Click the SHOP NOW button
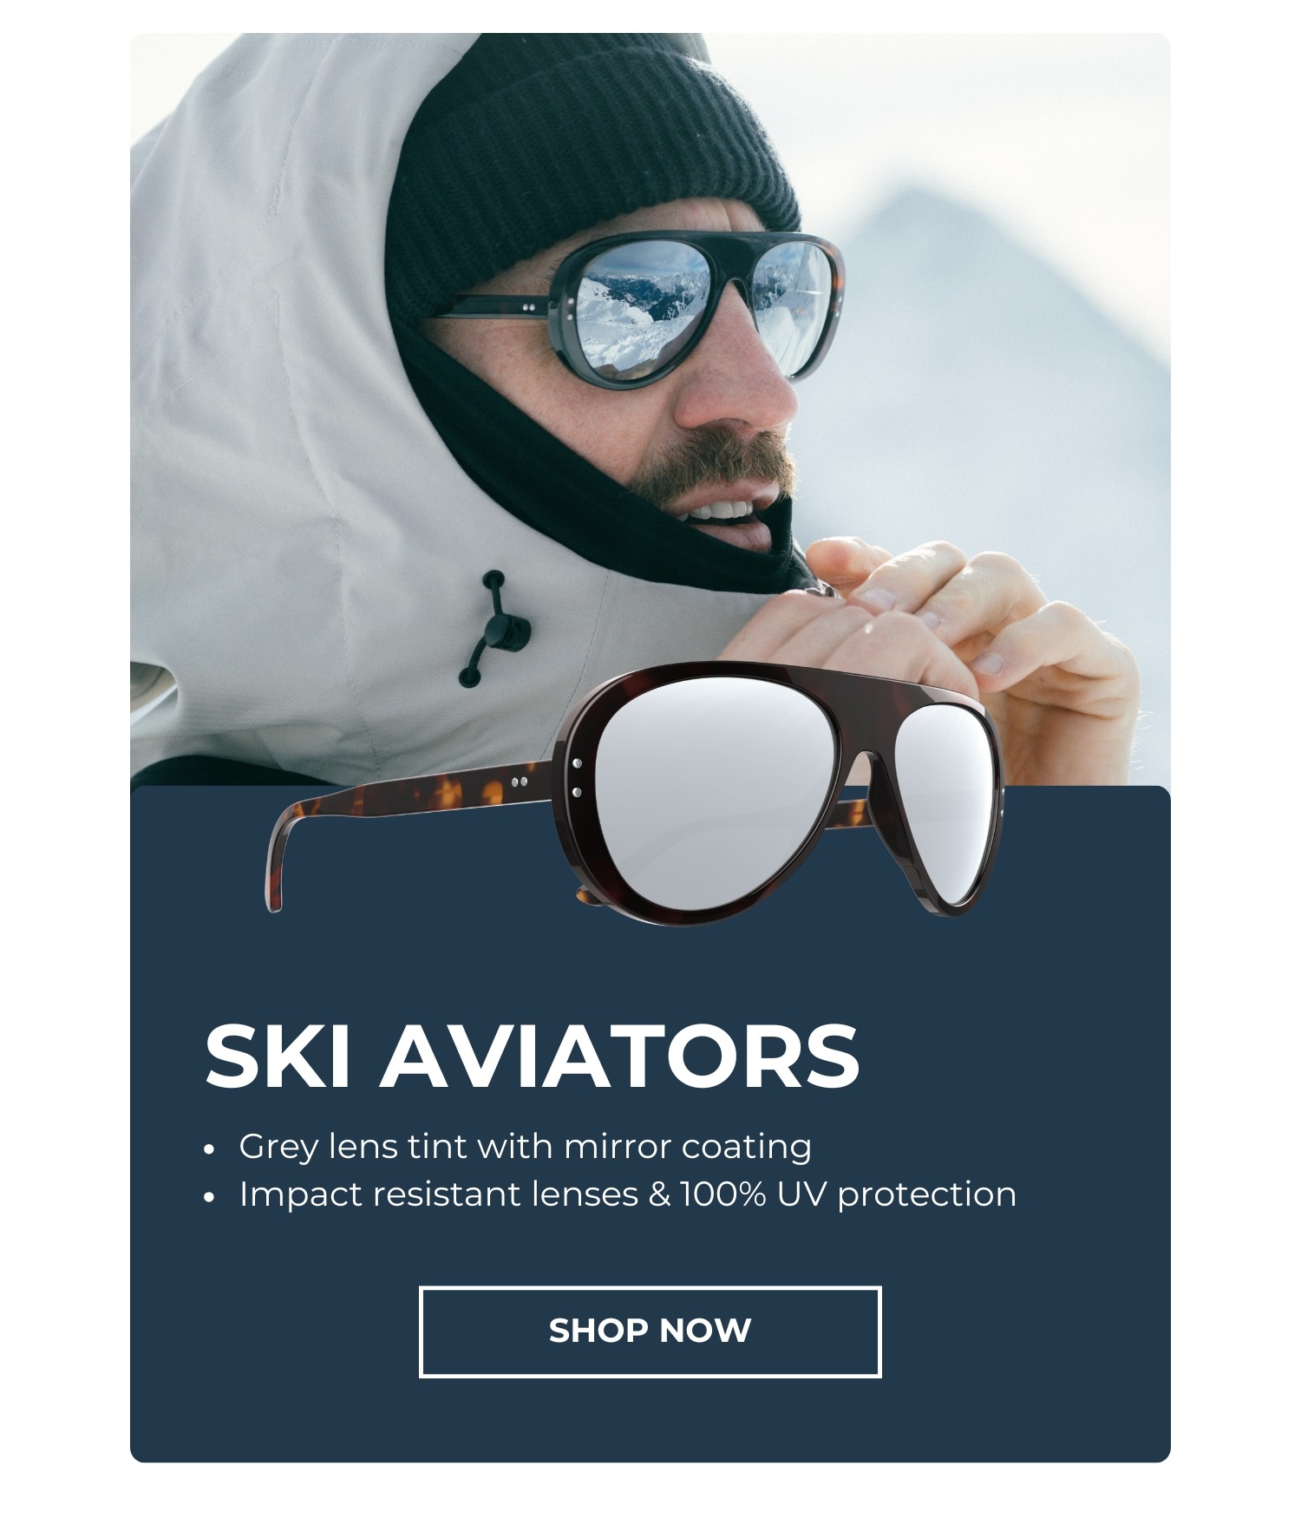Viewport: 1301px width, 1518px height. tap(650, 1332)
